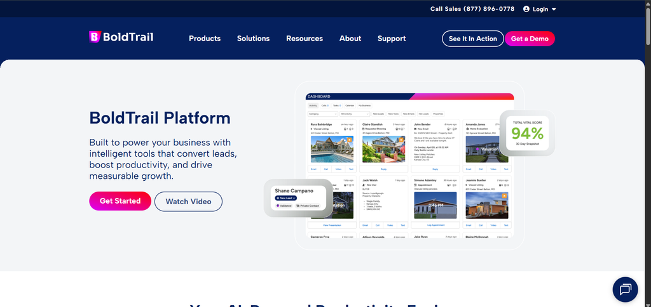Click the Get a Demo button
This screenshot has width=651, height=307.
coord(530,39)
